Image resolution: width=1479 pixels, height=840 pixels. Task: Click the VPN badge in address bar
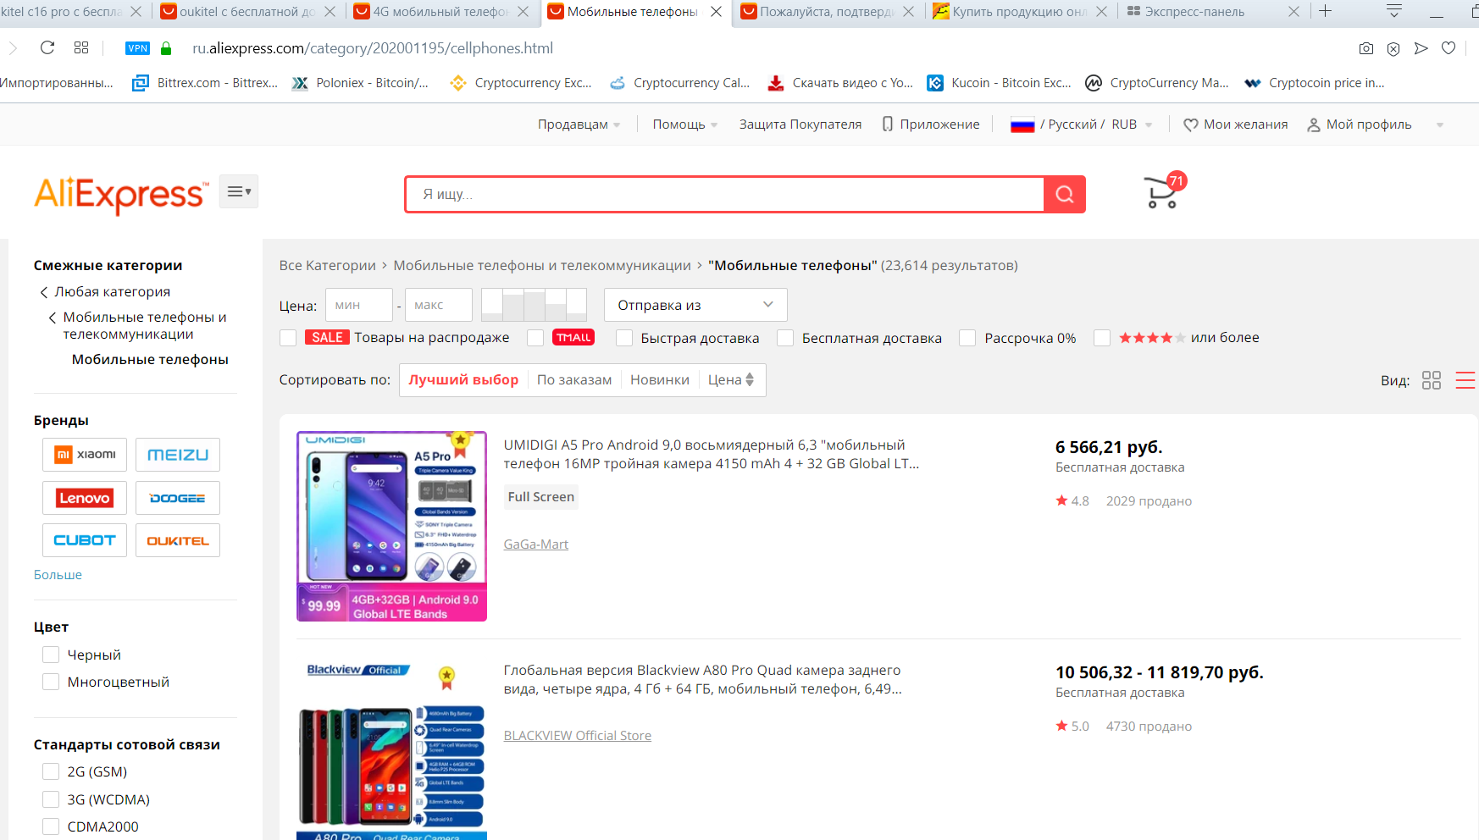coord(137,48)
